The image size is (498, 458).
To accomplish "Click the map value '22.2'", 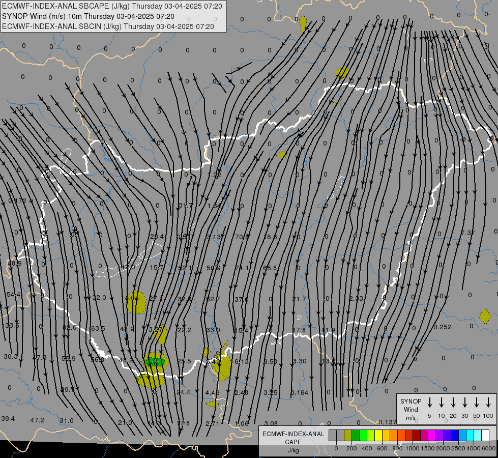I will [x=185, y=330].
